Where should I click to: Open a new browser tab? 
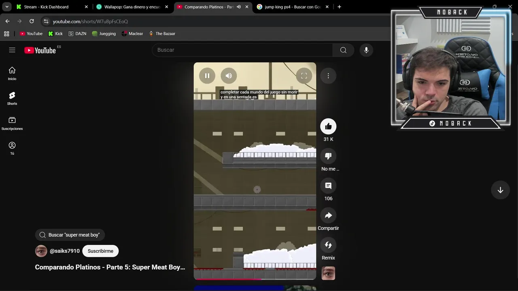(339, 7)
